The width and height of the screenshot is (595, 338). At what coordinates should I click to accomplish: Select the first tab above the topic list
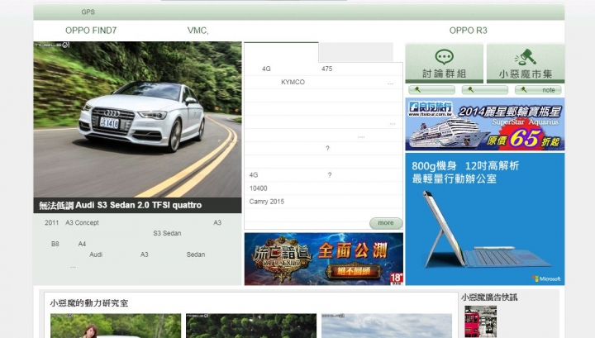click(281, 52)
